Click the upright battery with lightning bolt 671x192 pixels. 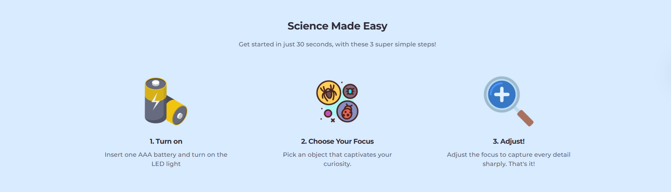(x=155, y=100)
